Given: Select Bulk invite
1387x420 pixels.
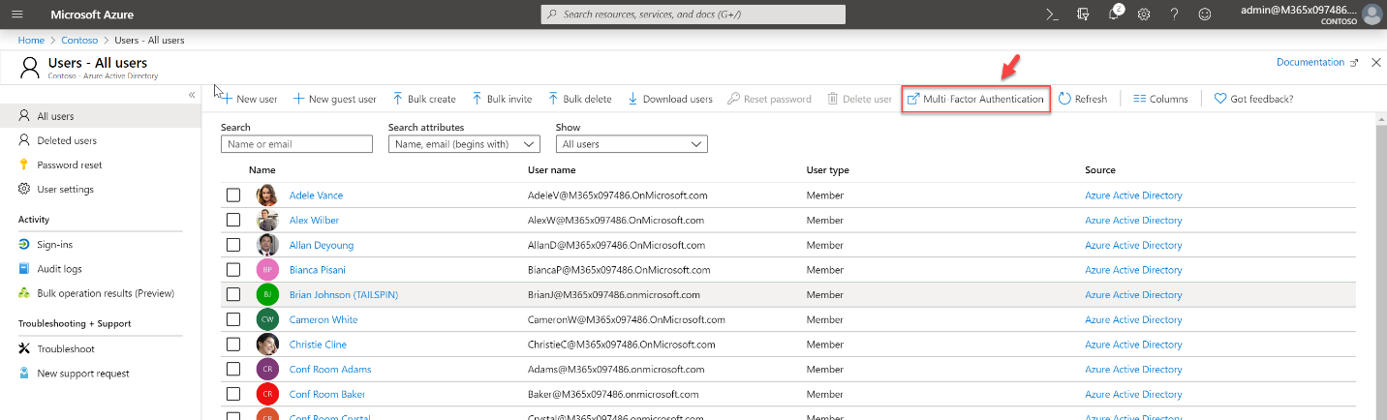Looking at the screenshot, I should [x=502, y=99].
